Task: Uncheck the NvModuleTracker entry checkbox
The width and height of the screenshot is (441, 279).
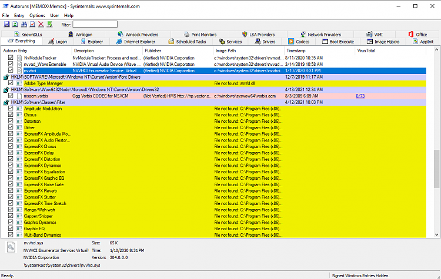Action: (x=11, y=58)
